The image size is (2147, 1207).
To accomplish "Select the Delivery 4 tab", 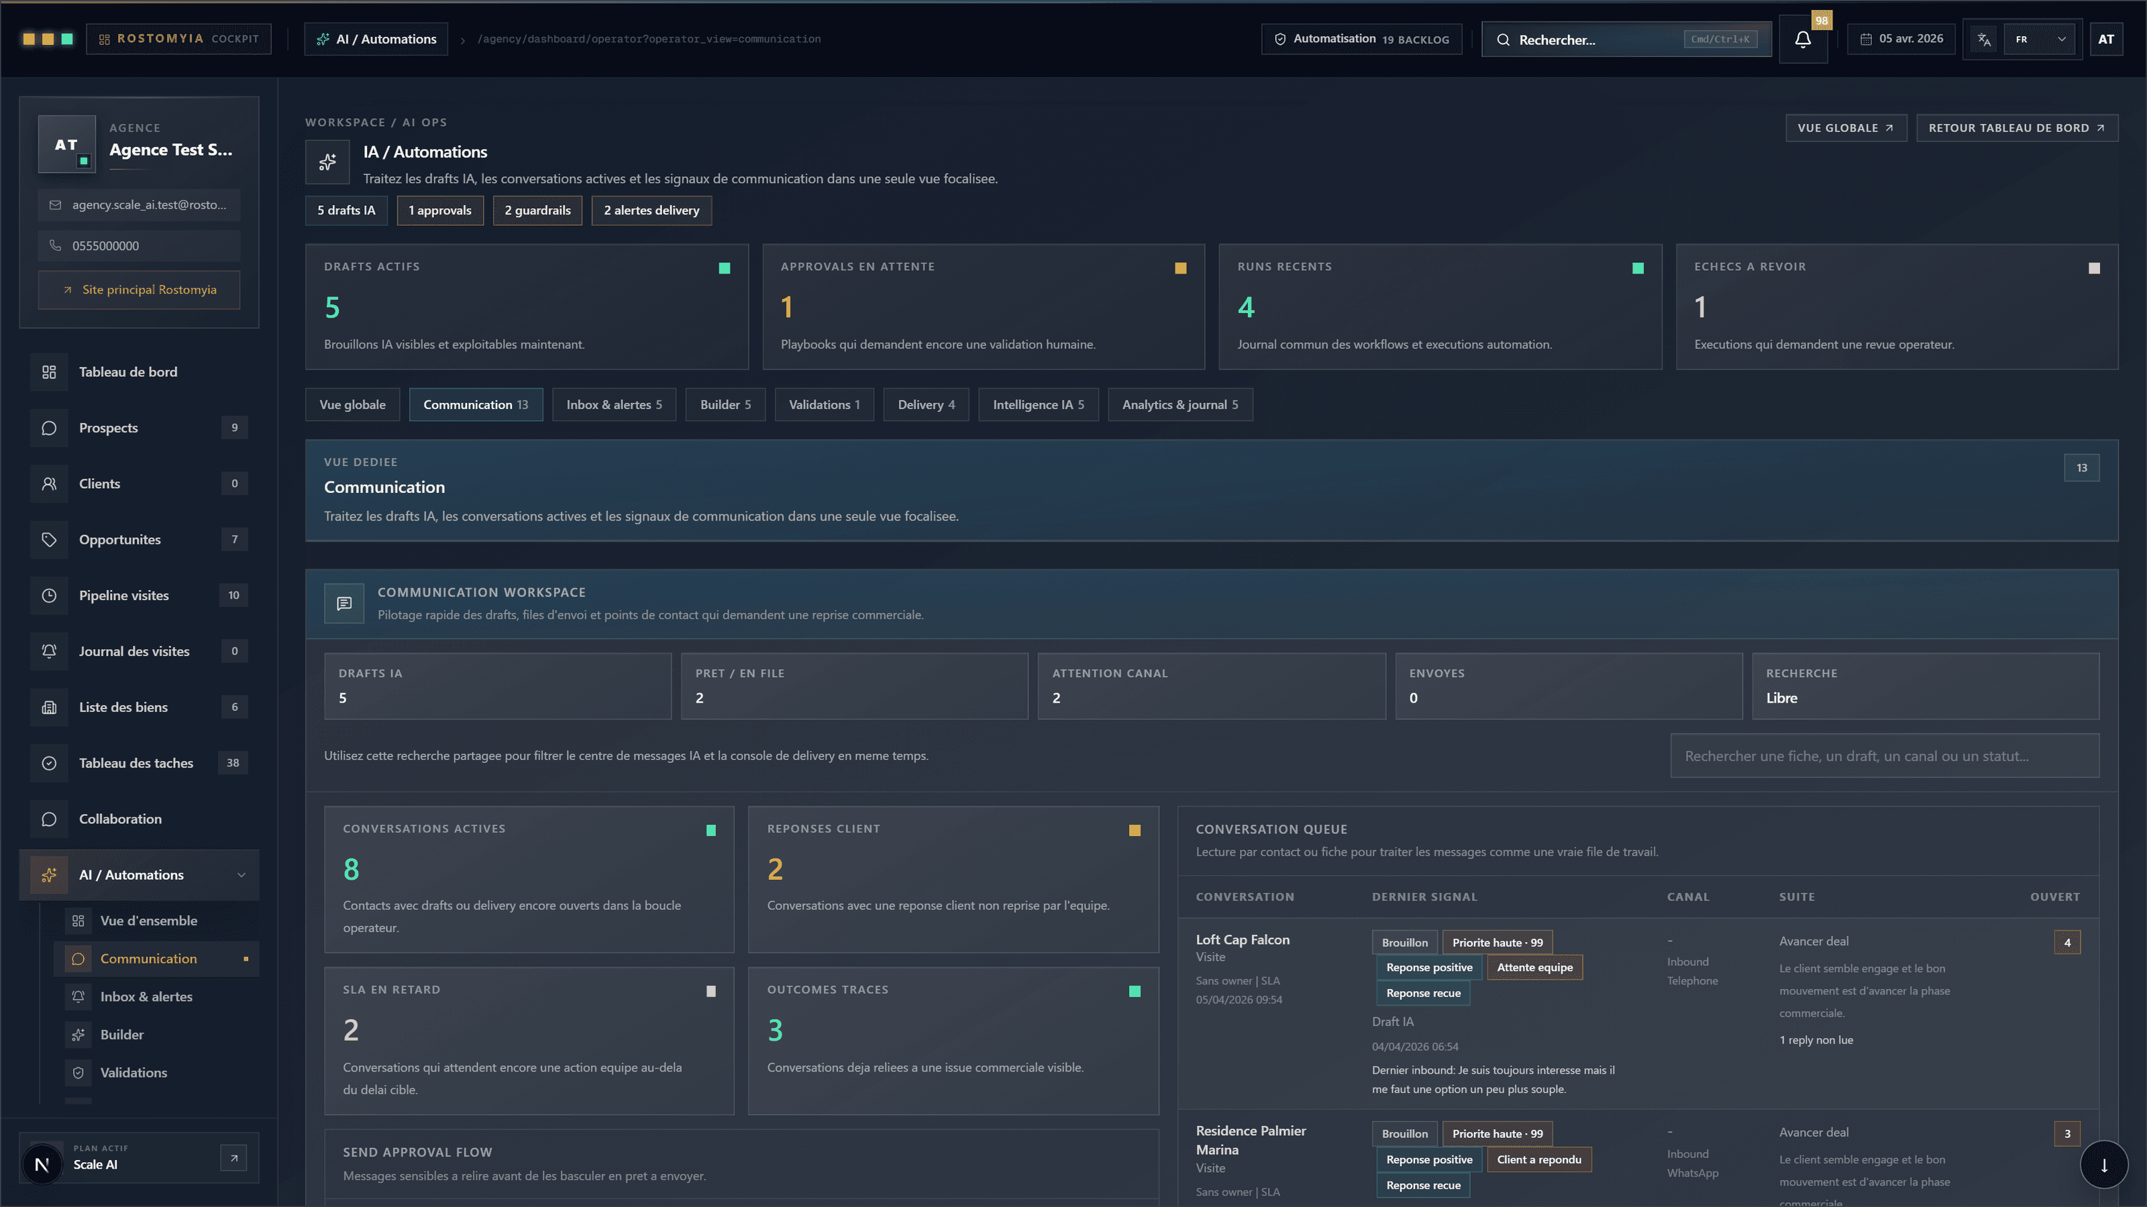I will [x=926, y=405].
